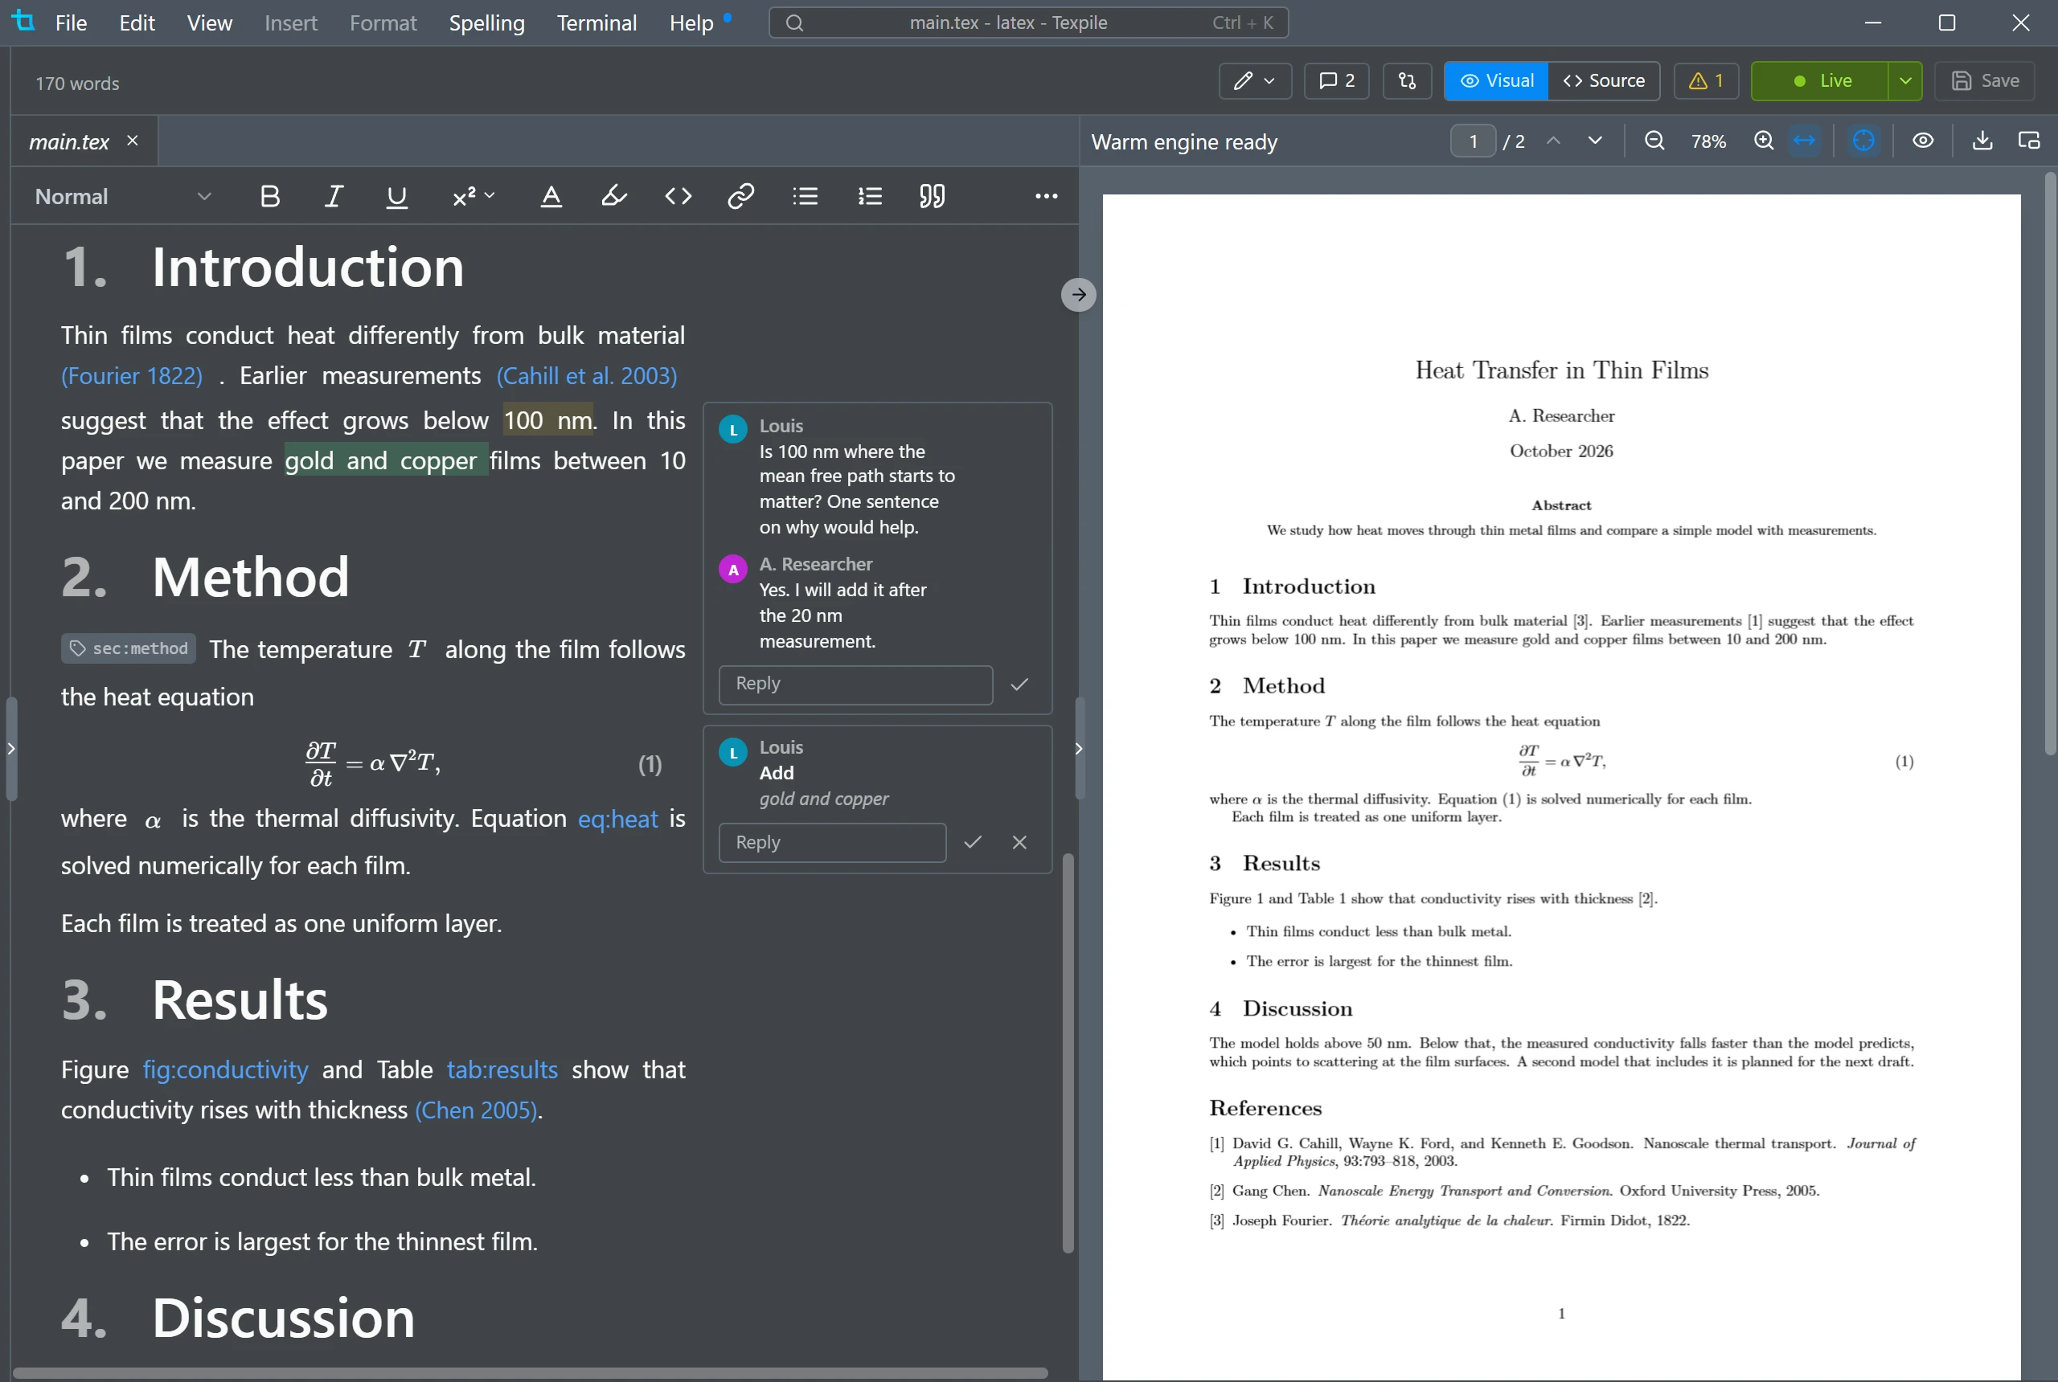This screenshot has height=1382, width=2058.
Task: View the 1 warning
Action: point(1706,81)
